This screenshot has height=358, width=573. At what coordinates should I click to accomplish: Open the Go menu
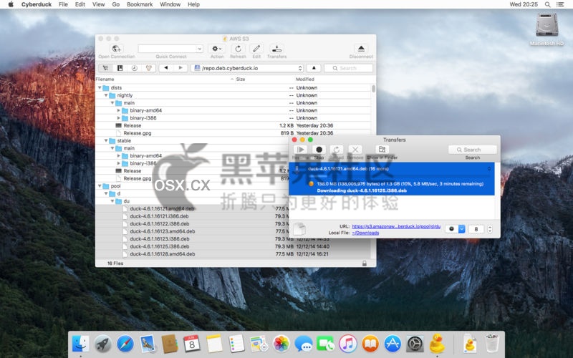click(116, 4)
